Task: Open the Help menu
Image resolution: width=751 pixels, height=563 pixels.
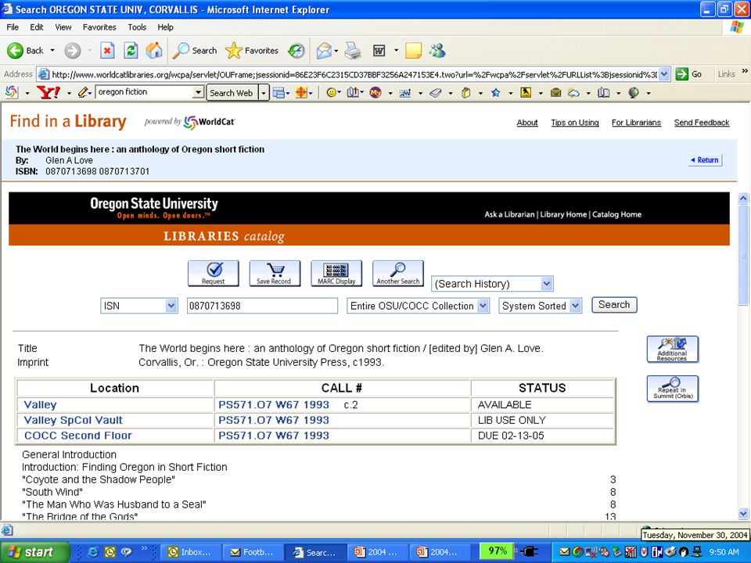Action: coord(165,27)
